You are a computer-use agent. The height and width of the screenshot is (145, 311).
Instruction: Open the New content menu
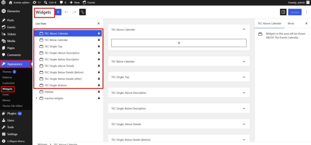tap(75, 2)
